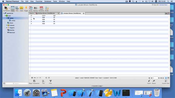This screenshot has width=175, height=98.
Task: Select Backups in the sidebar tree
Action: (x=11, y=33)
